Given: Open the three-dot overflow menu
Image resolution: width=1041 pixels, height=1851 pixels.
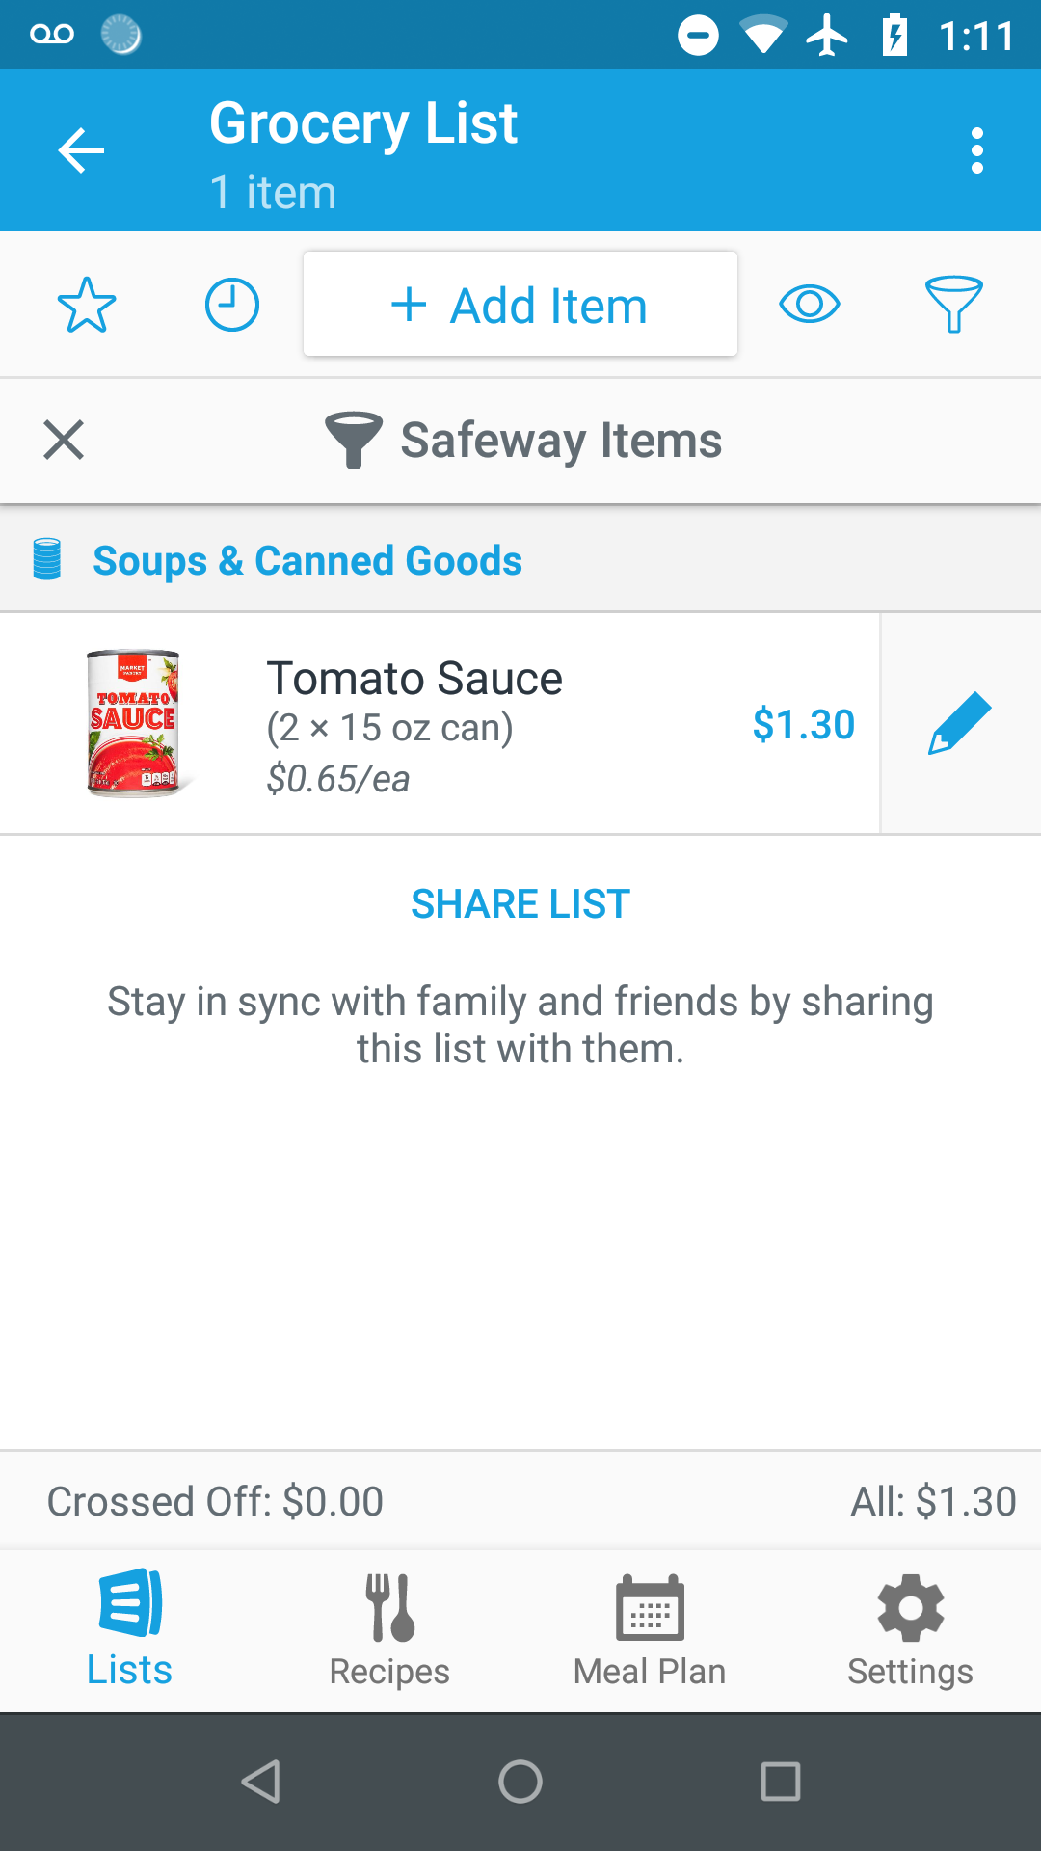Looking at the screenshot, I should click(x=977, y=150).
